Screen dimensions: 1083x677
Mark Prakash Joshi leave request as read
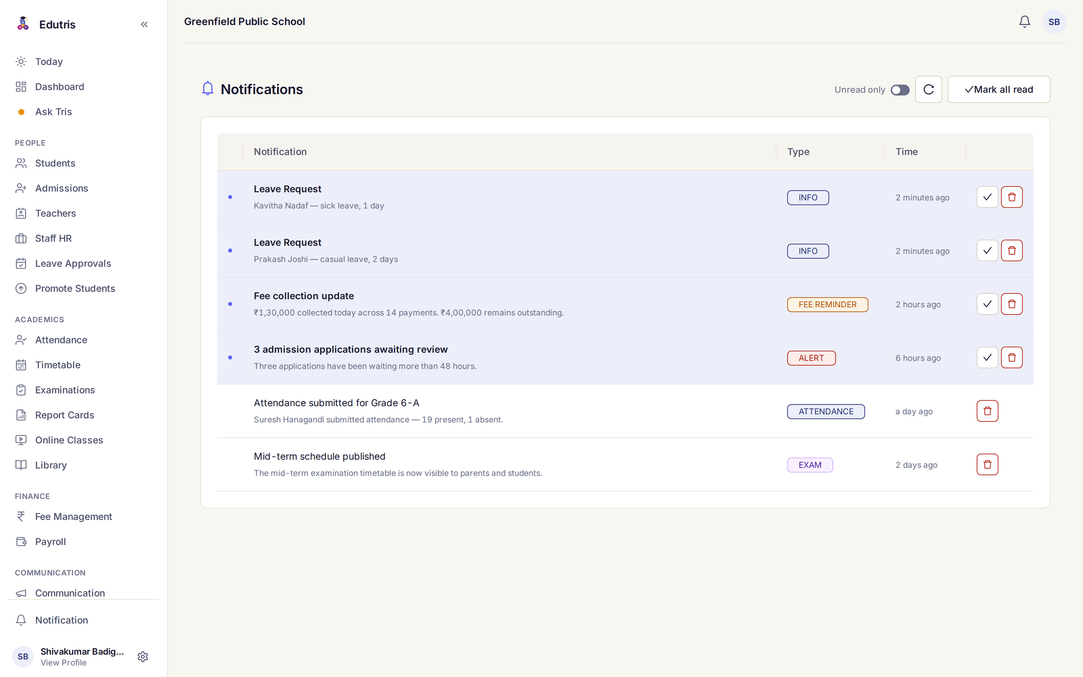[987, 250]
